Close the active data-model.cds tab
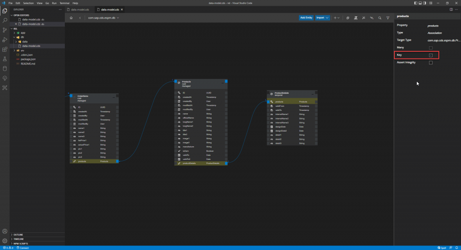 click(x=122, y=10)
